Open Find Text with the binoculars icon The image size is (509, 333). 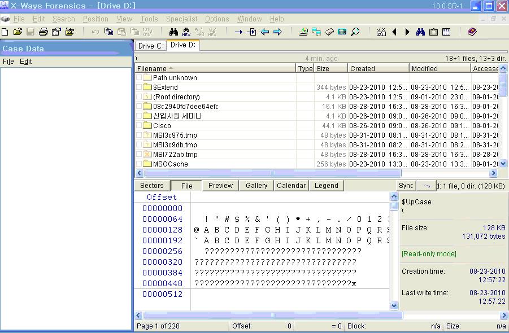[173, 32]
